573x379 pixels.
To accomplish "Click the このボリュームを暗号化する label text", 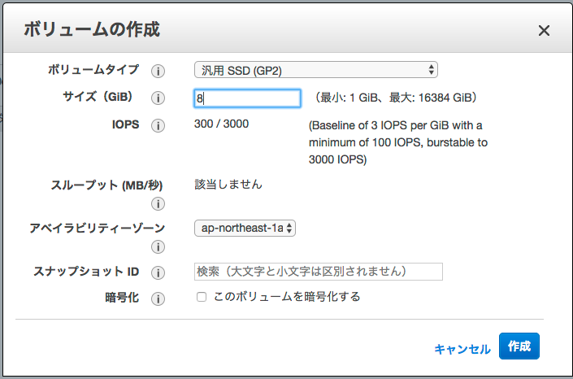I will click(x=287, y=297).
